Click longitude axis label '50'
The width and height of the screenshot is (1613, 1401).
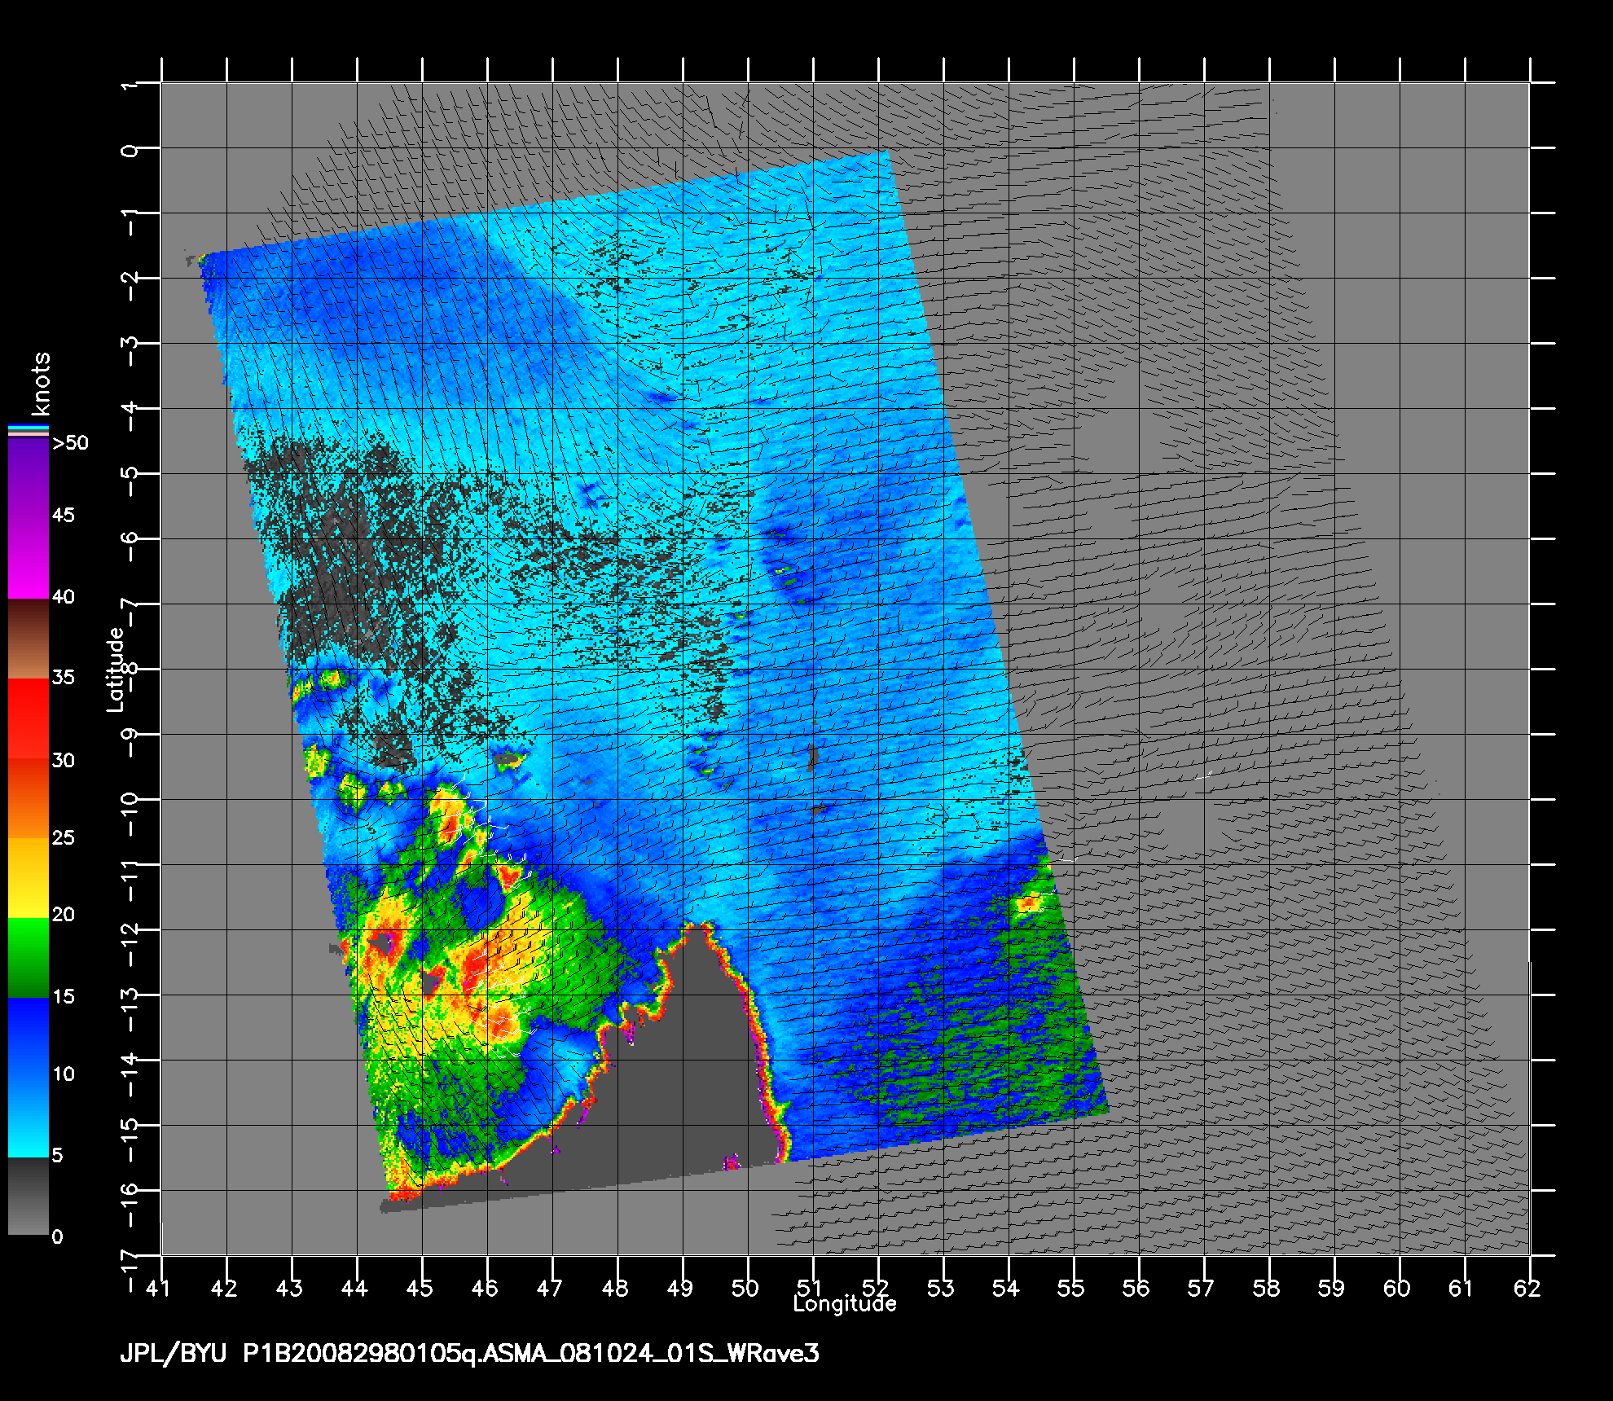point(745,1288)
